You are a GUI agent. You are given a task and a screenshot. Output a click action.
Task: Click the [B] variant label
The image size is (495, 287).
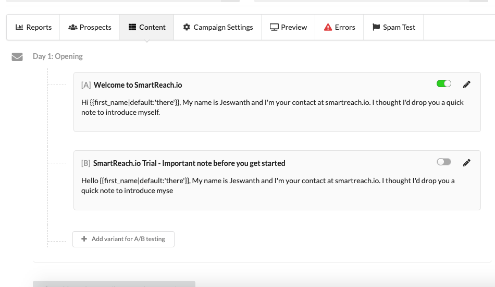click(86, 163)
